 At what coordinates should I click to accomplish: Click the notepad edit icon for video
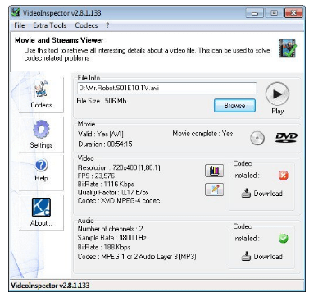pos(214,190)
